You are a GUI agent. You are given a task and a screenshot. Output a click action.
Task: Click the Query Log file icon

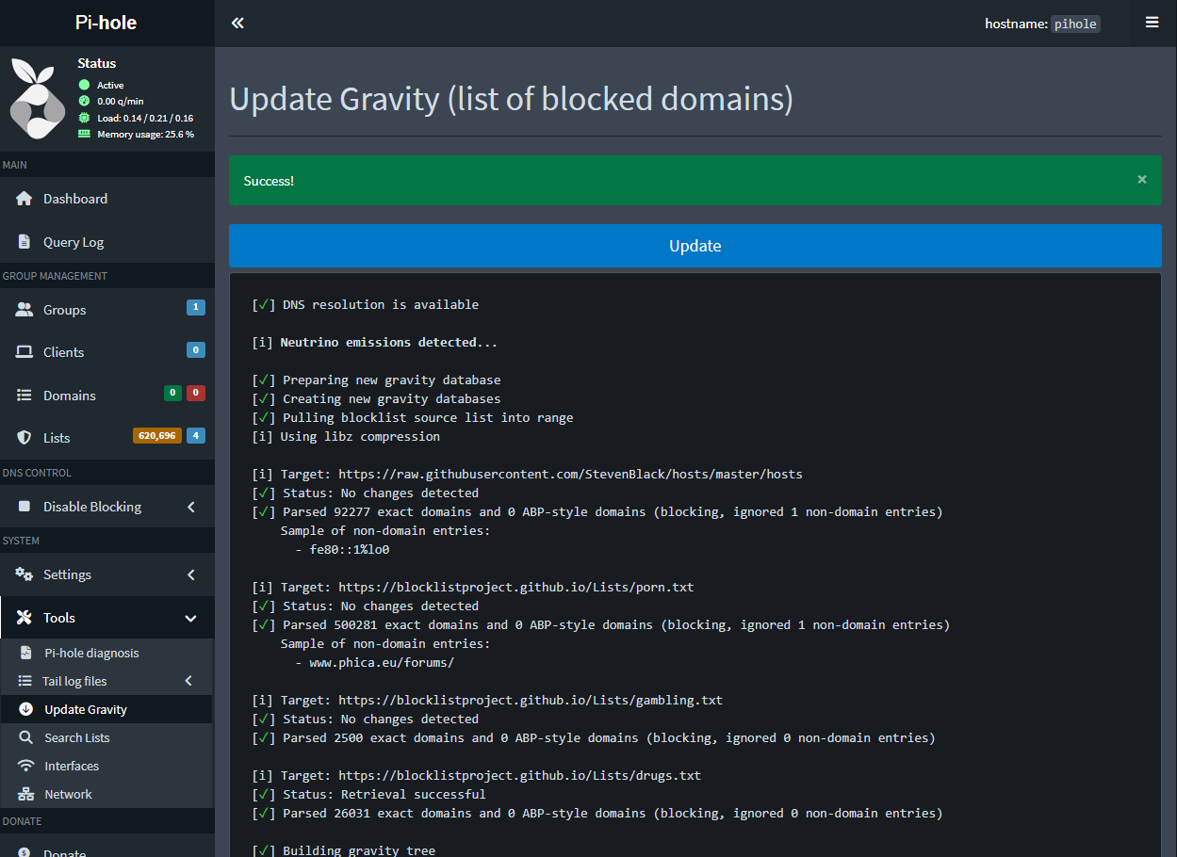pos(25,242)
